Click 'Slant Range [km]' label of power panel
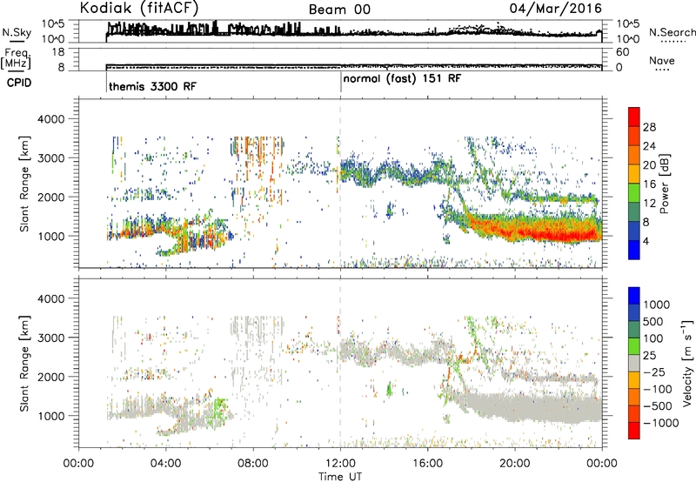This screenshot has height=482, width=696. [x=24, y=184]
